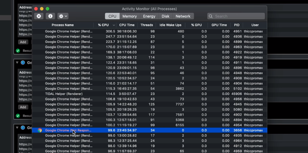
Task: Select the process with 7737 idle wake ups
Action: 150,104
